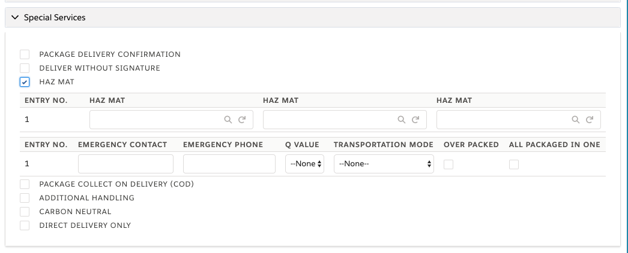Check the Additional Handling option

25,198
